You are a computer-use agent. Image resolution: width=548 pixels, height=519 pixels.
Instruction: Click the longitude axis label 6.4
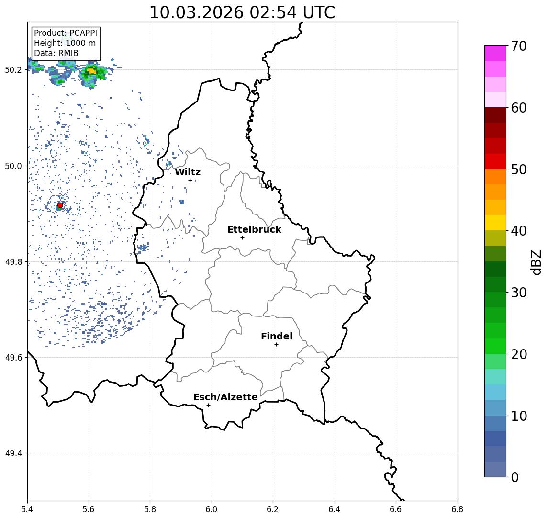click(335, 509)
